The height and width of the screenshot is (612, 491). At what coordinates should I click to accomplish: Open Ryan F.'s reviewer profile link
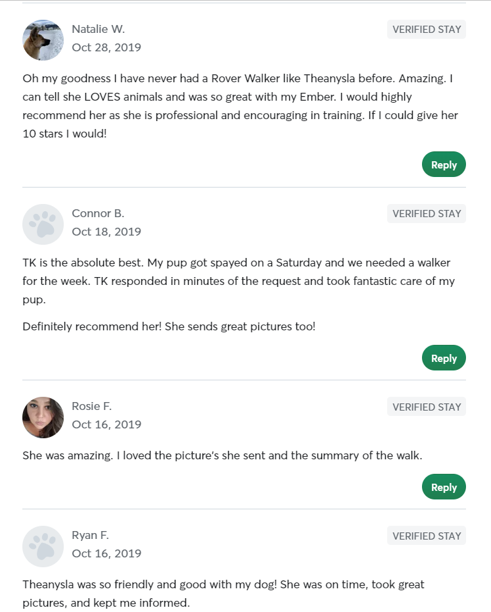[90, 535]
